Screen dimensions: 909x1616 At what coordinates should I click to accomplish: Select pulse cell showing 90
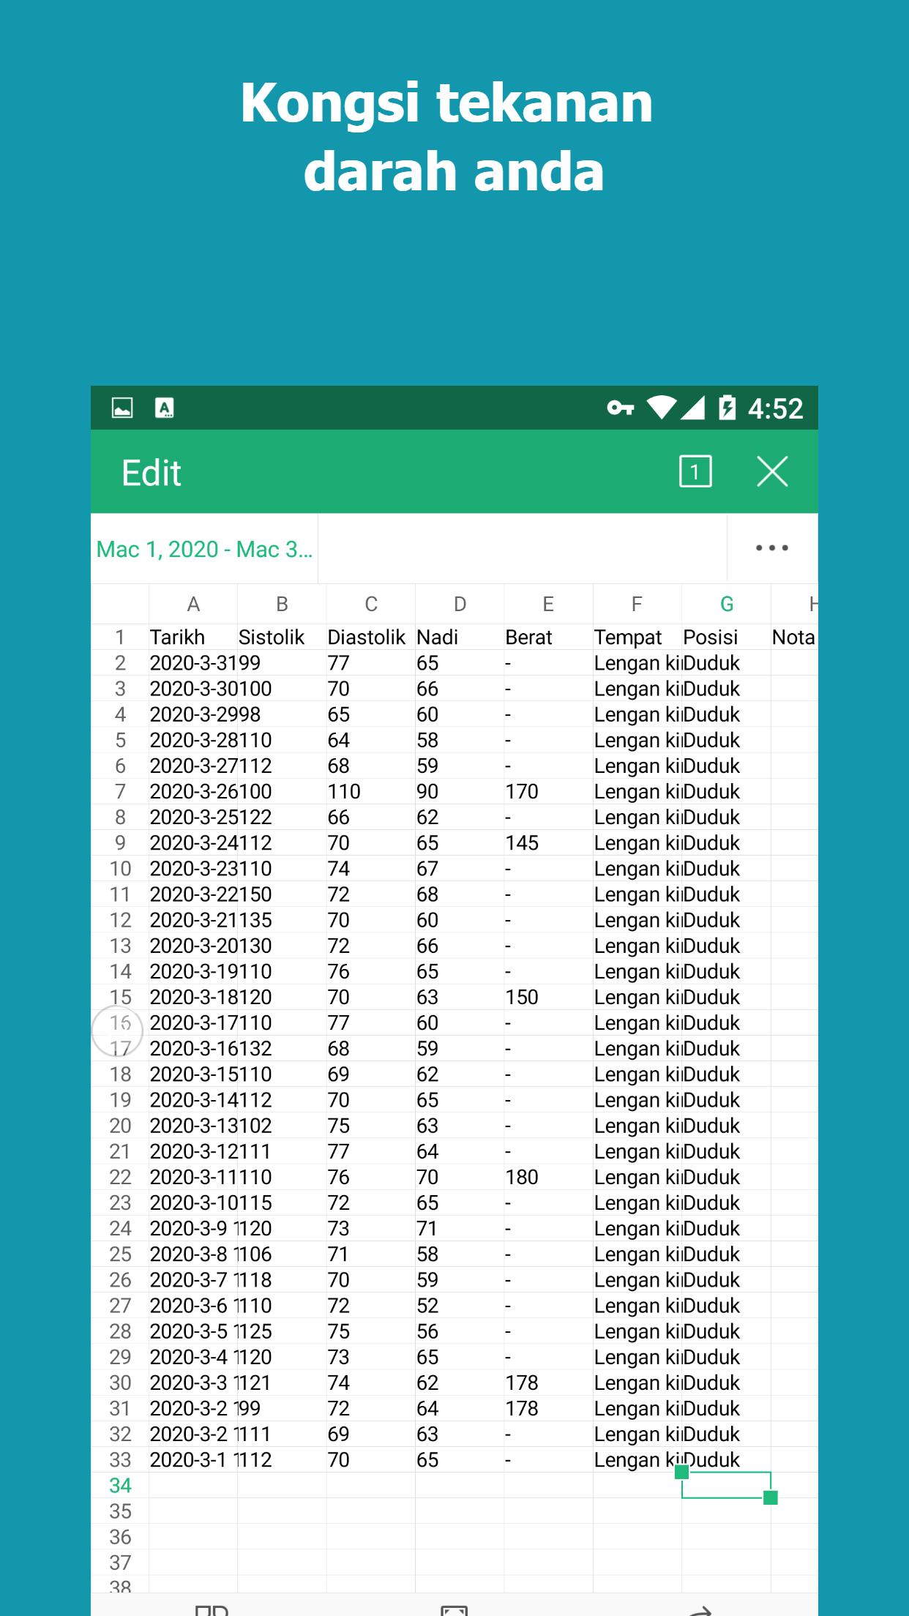tap(460, 791)
